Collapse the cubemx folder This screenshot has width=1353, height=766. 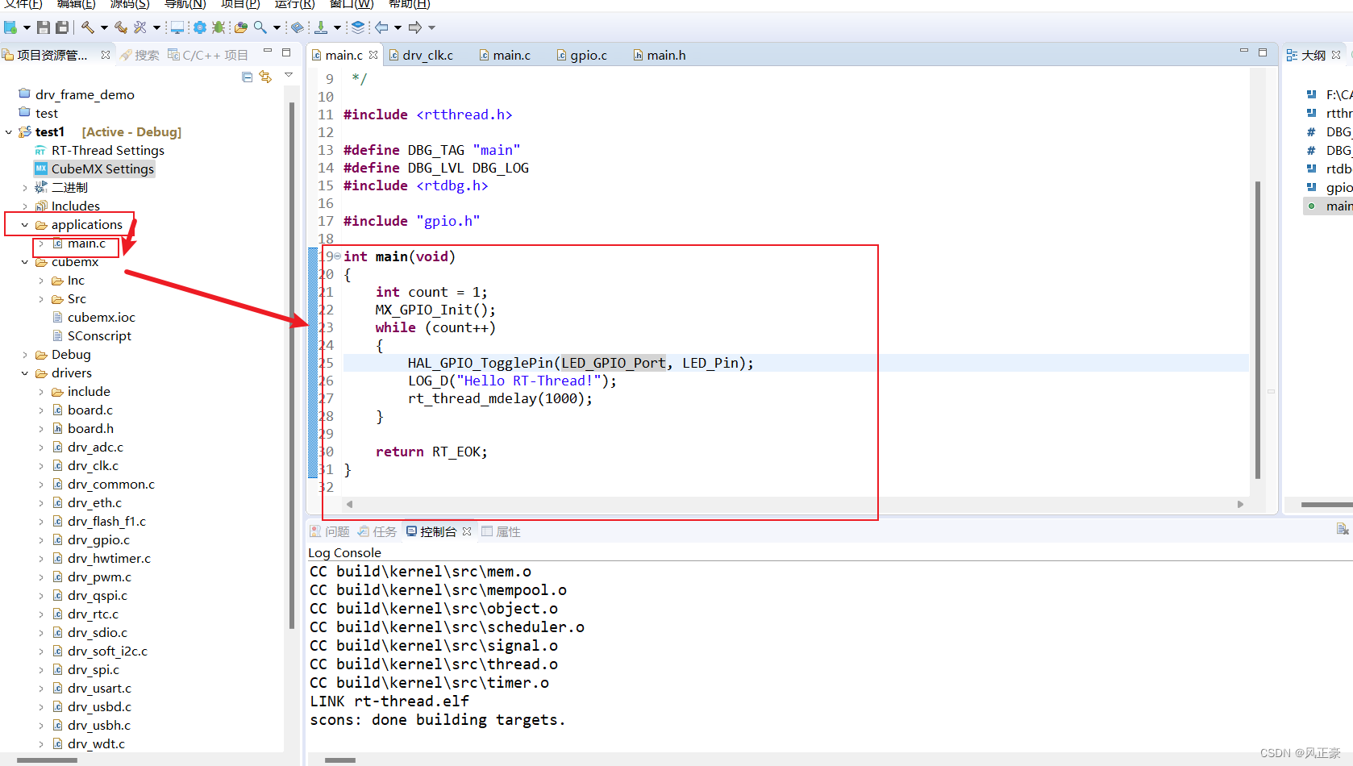click(x=25, y=262)
